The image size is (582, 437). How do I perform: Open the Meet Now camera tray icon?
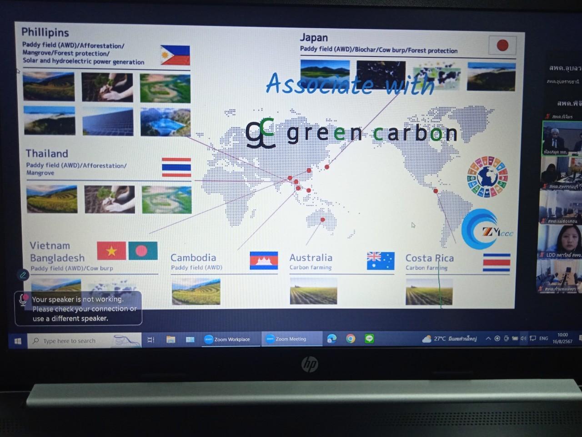(506, 339)
